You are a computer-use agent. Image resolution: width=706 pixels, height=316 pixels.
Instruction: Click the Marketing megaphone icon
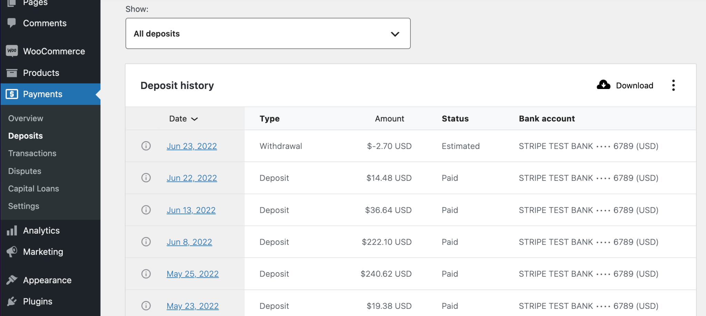click(12, 252)
